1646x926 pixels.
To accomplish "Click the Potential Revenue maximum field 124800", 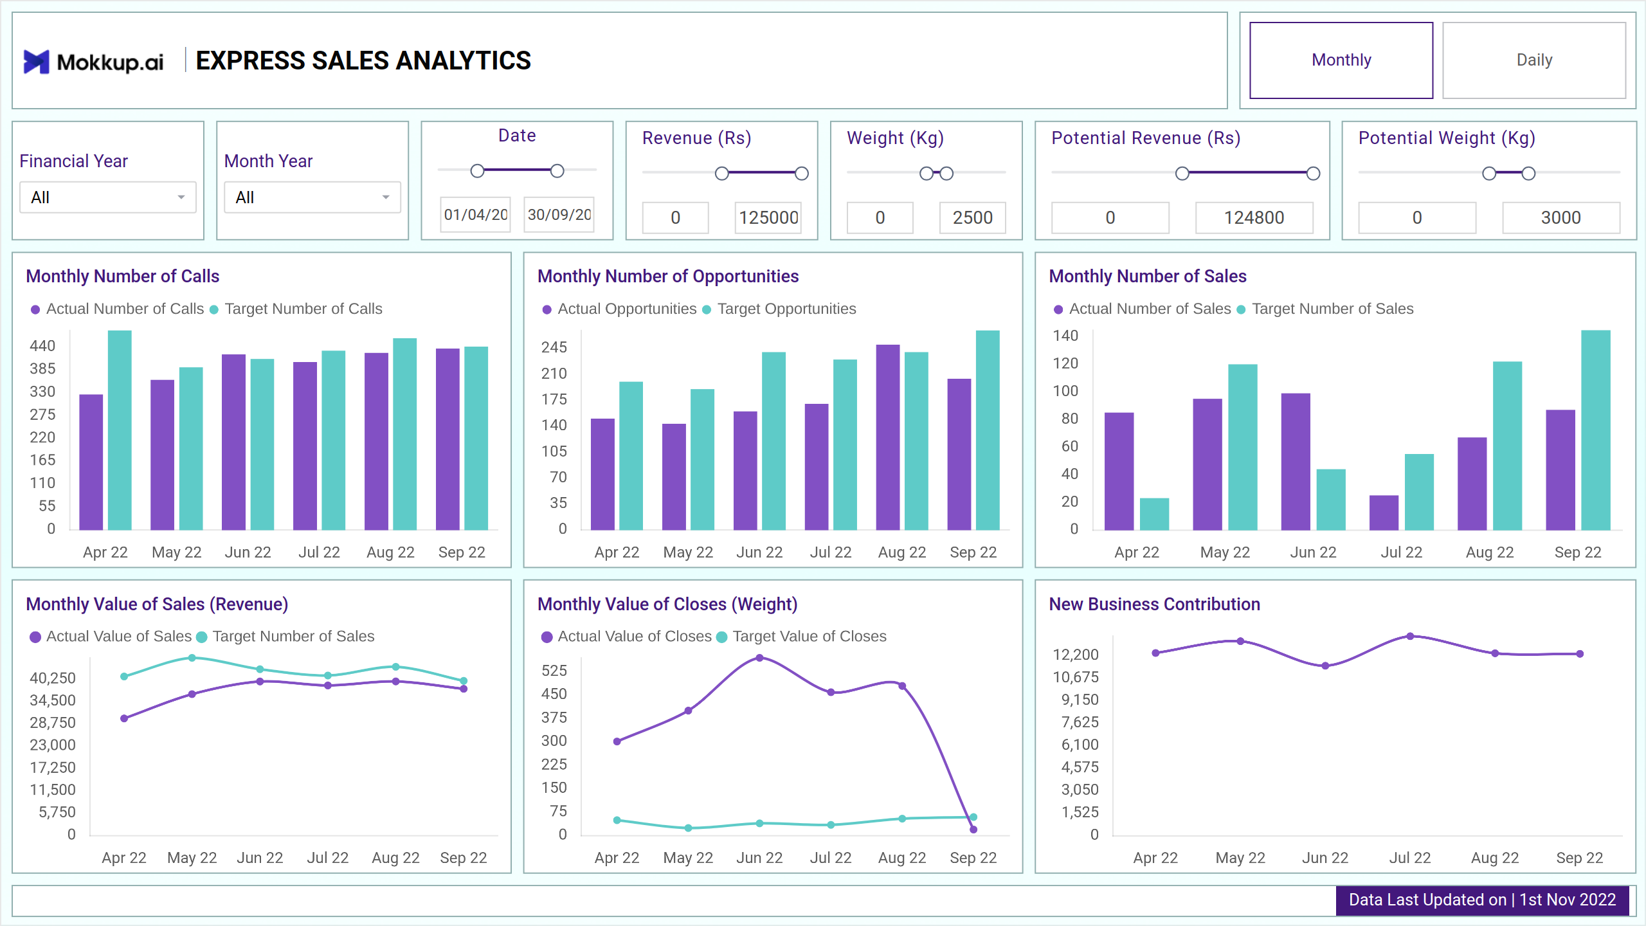I will coord(1254,218).
